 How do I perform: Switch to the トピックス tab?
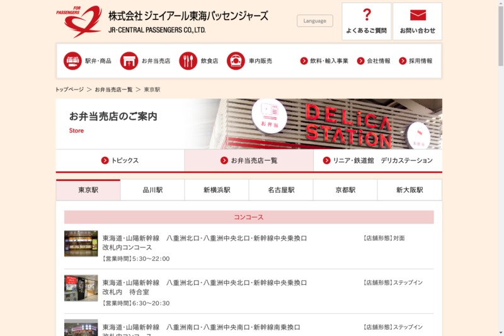120,161
